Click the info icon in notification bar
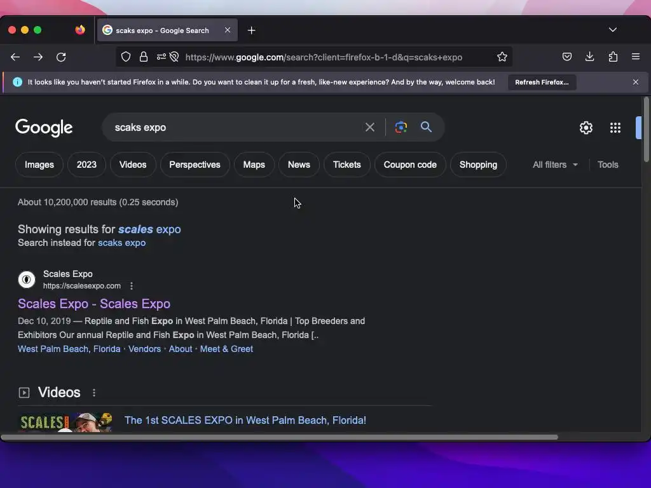The image size is (651, 488). (17, 82)
